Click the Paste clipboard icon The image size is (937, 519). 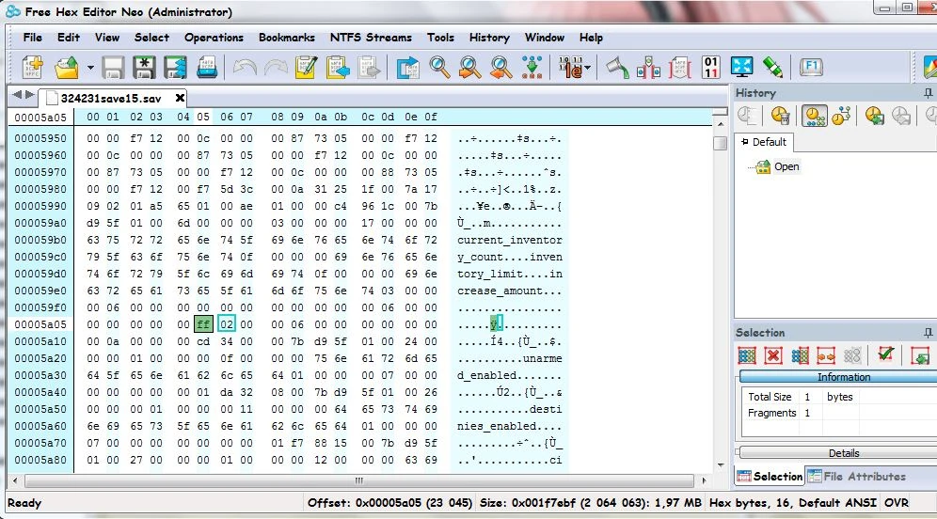[369, 68]
